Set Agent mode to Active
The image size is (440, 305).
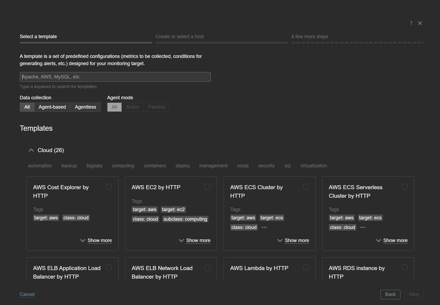[133, 107]
